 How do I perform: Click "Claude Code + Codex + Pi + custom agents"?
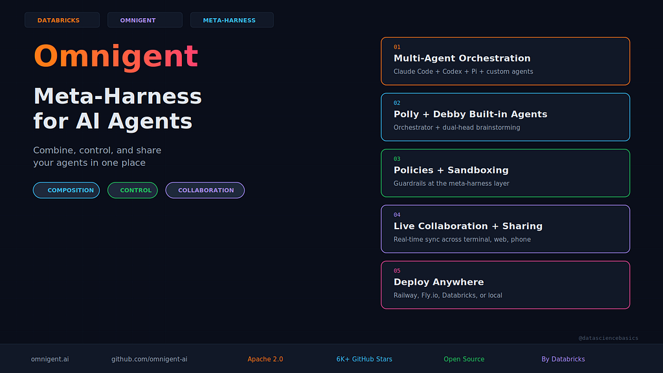(463, 71)
